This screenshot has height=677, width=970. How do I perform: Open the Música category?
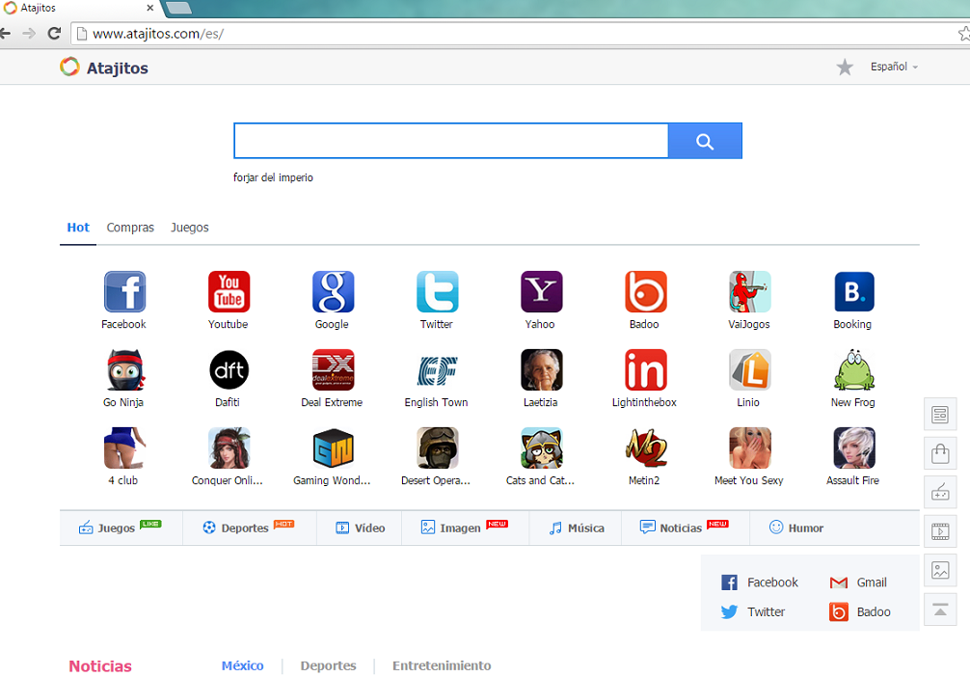click(576, 528)
